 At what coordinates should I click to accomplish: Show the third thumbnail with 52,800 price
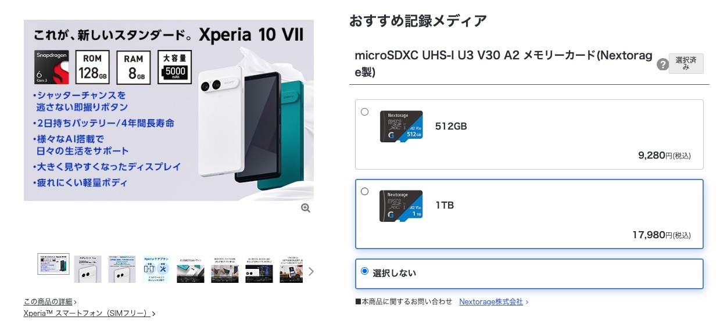pyautogui.click(x=122, y=269)
